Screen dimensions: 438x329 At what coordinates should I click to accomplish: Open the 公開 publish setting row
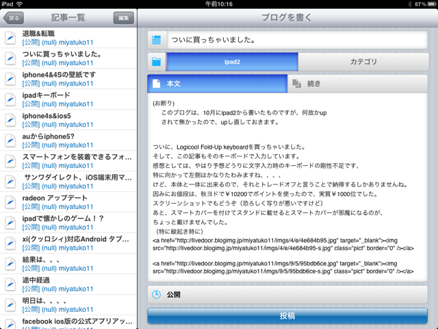pyautogui.click(x=287, y=295)
